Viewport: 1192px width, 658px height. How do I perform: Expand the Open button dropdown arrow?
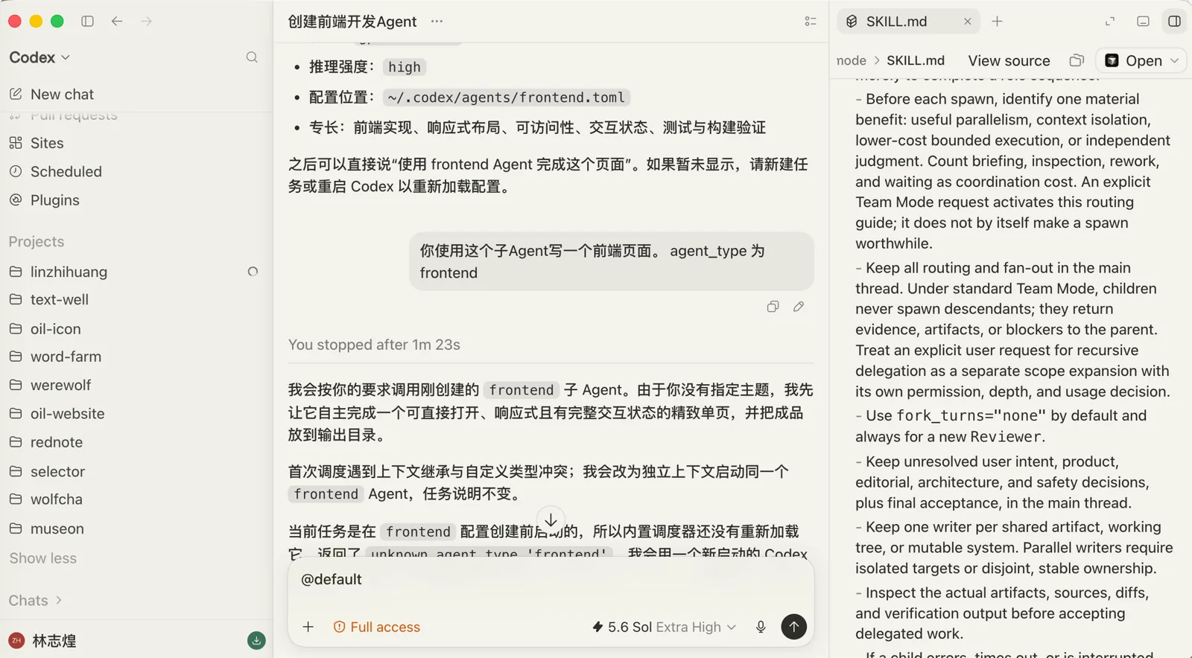click(1175, 61)
